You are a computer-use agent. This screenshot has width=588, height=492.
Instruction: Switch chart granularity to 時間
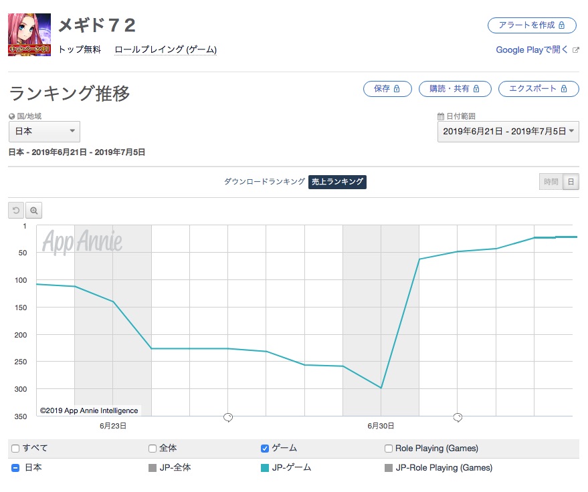[x=551, y=182]
